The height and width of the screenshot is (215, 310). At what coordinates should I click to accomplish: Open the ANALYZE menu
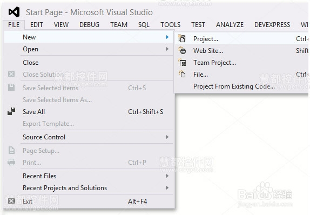click(230, 25)
